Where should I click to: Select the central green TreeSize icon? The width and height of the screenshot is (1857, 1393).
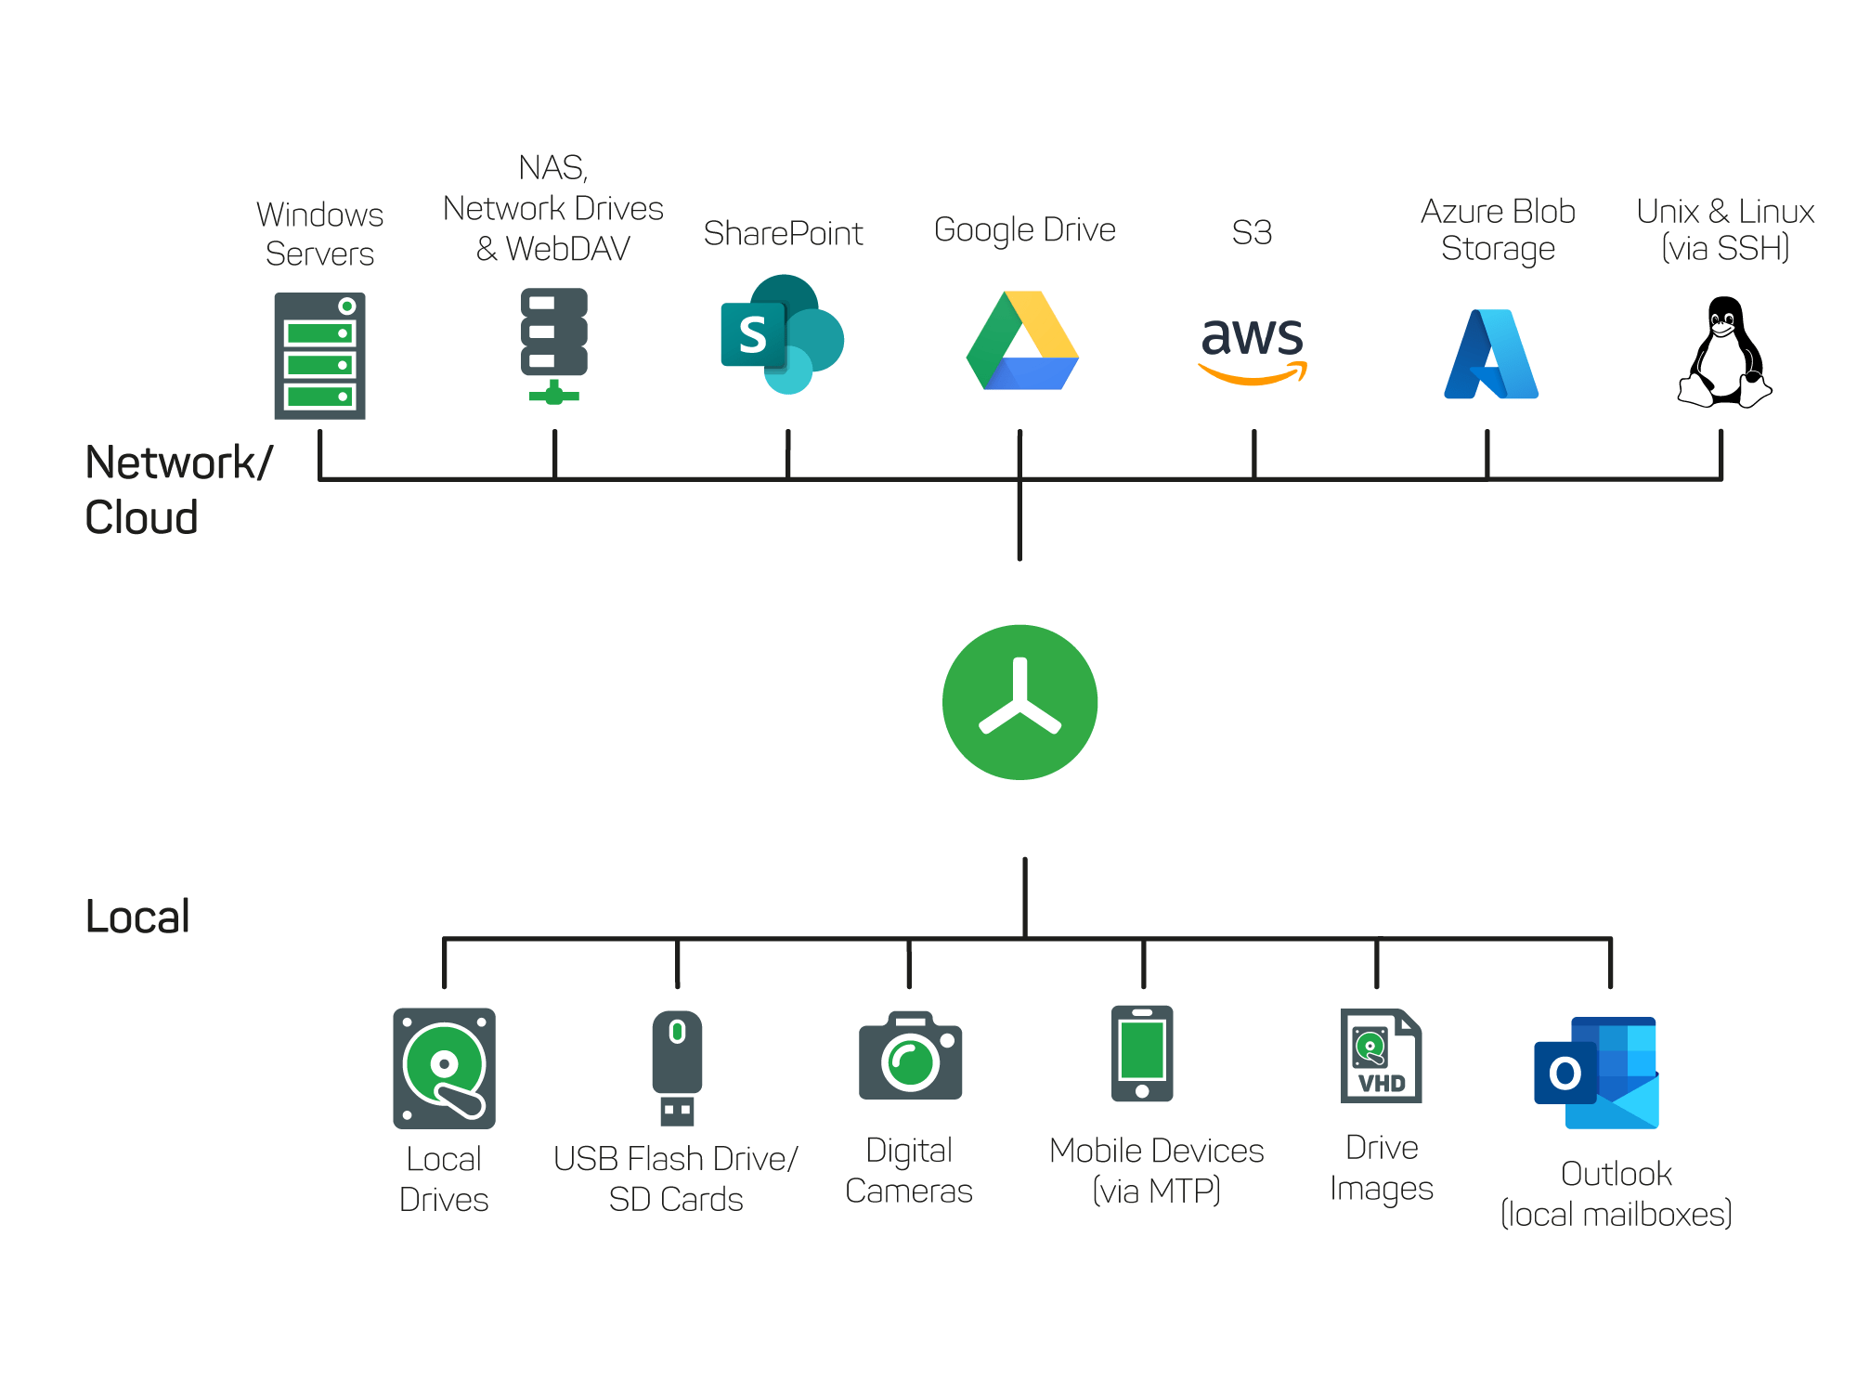(x=1019, y=701)
